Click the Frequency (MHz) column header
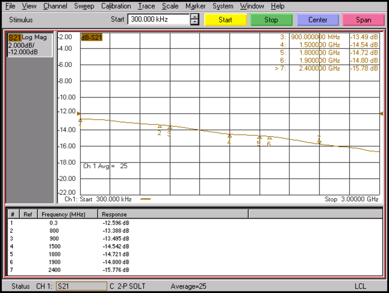Screen dimensions: 389x293 tap(63, 214)
